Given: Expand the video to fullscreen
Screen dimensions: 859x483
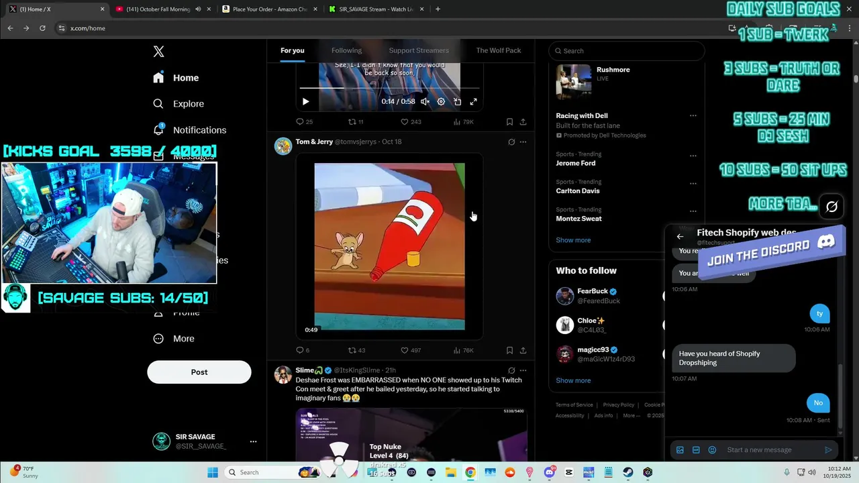Looking at the screenshot, I should [473, 101].
